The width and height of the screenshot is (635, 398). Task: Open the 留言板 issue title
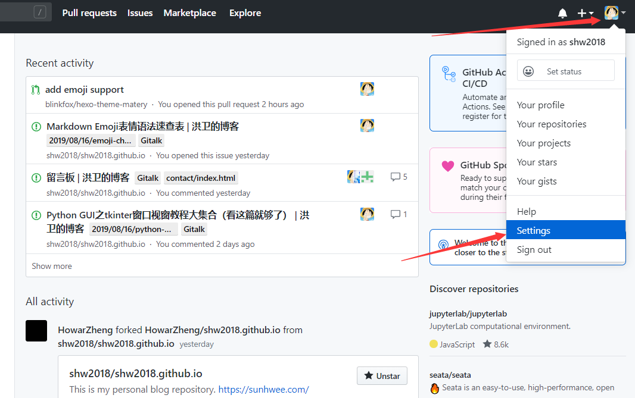pyautogui.click(x=88, y=177)
